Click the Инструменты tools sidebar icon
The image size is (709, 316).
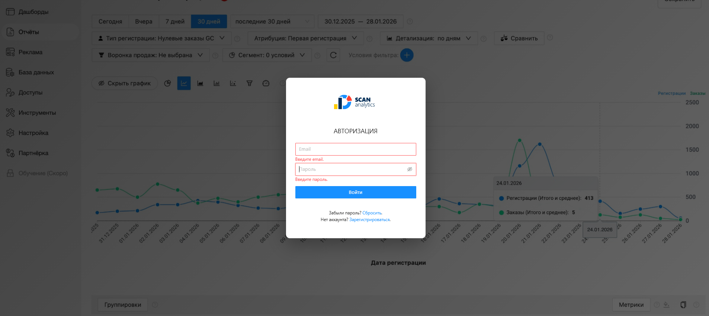click(10, 112)
